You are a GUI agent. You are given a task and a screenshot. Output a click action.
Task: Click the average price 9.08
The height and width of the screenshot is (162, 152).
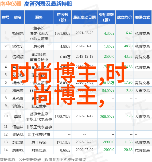pyautogui.click(x=129, y=90)
